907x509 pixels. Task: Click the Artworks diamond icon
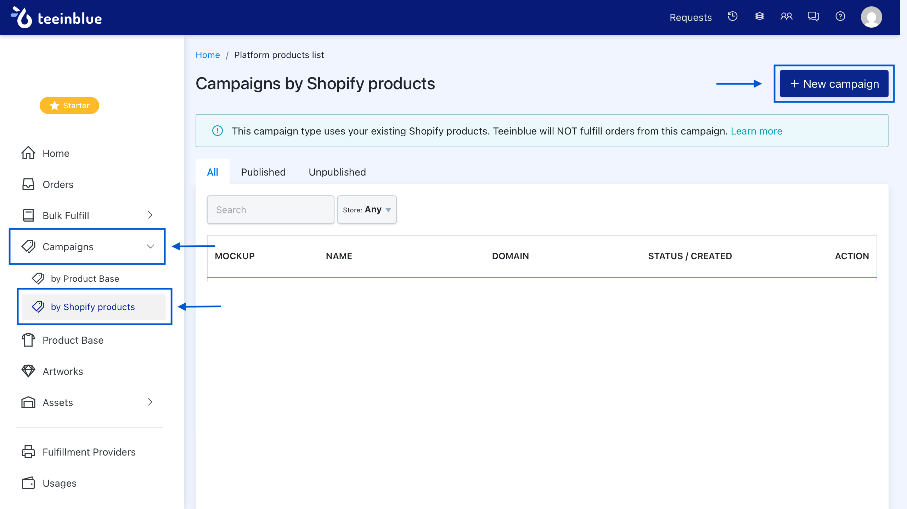(28, 371)
